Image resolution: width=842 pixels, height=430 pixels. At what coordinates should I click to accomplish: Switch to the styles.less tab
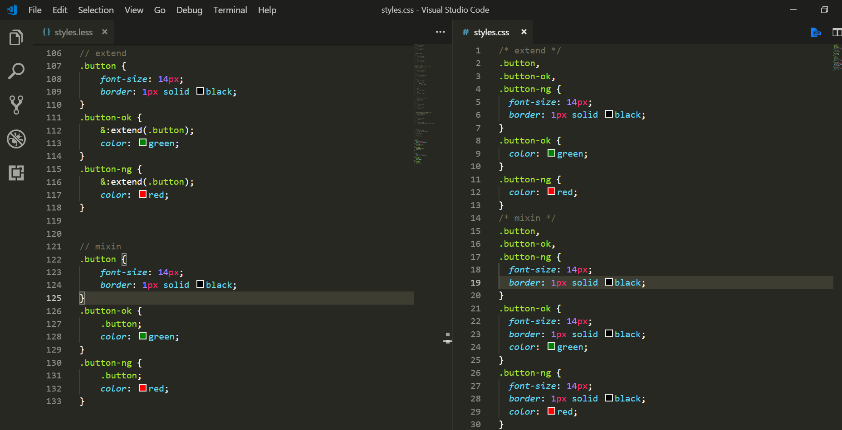click(73, 32)
